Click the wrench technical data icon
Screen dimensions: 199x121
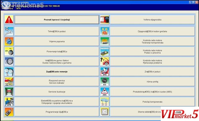tap(9, 31)
